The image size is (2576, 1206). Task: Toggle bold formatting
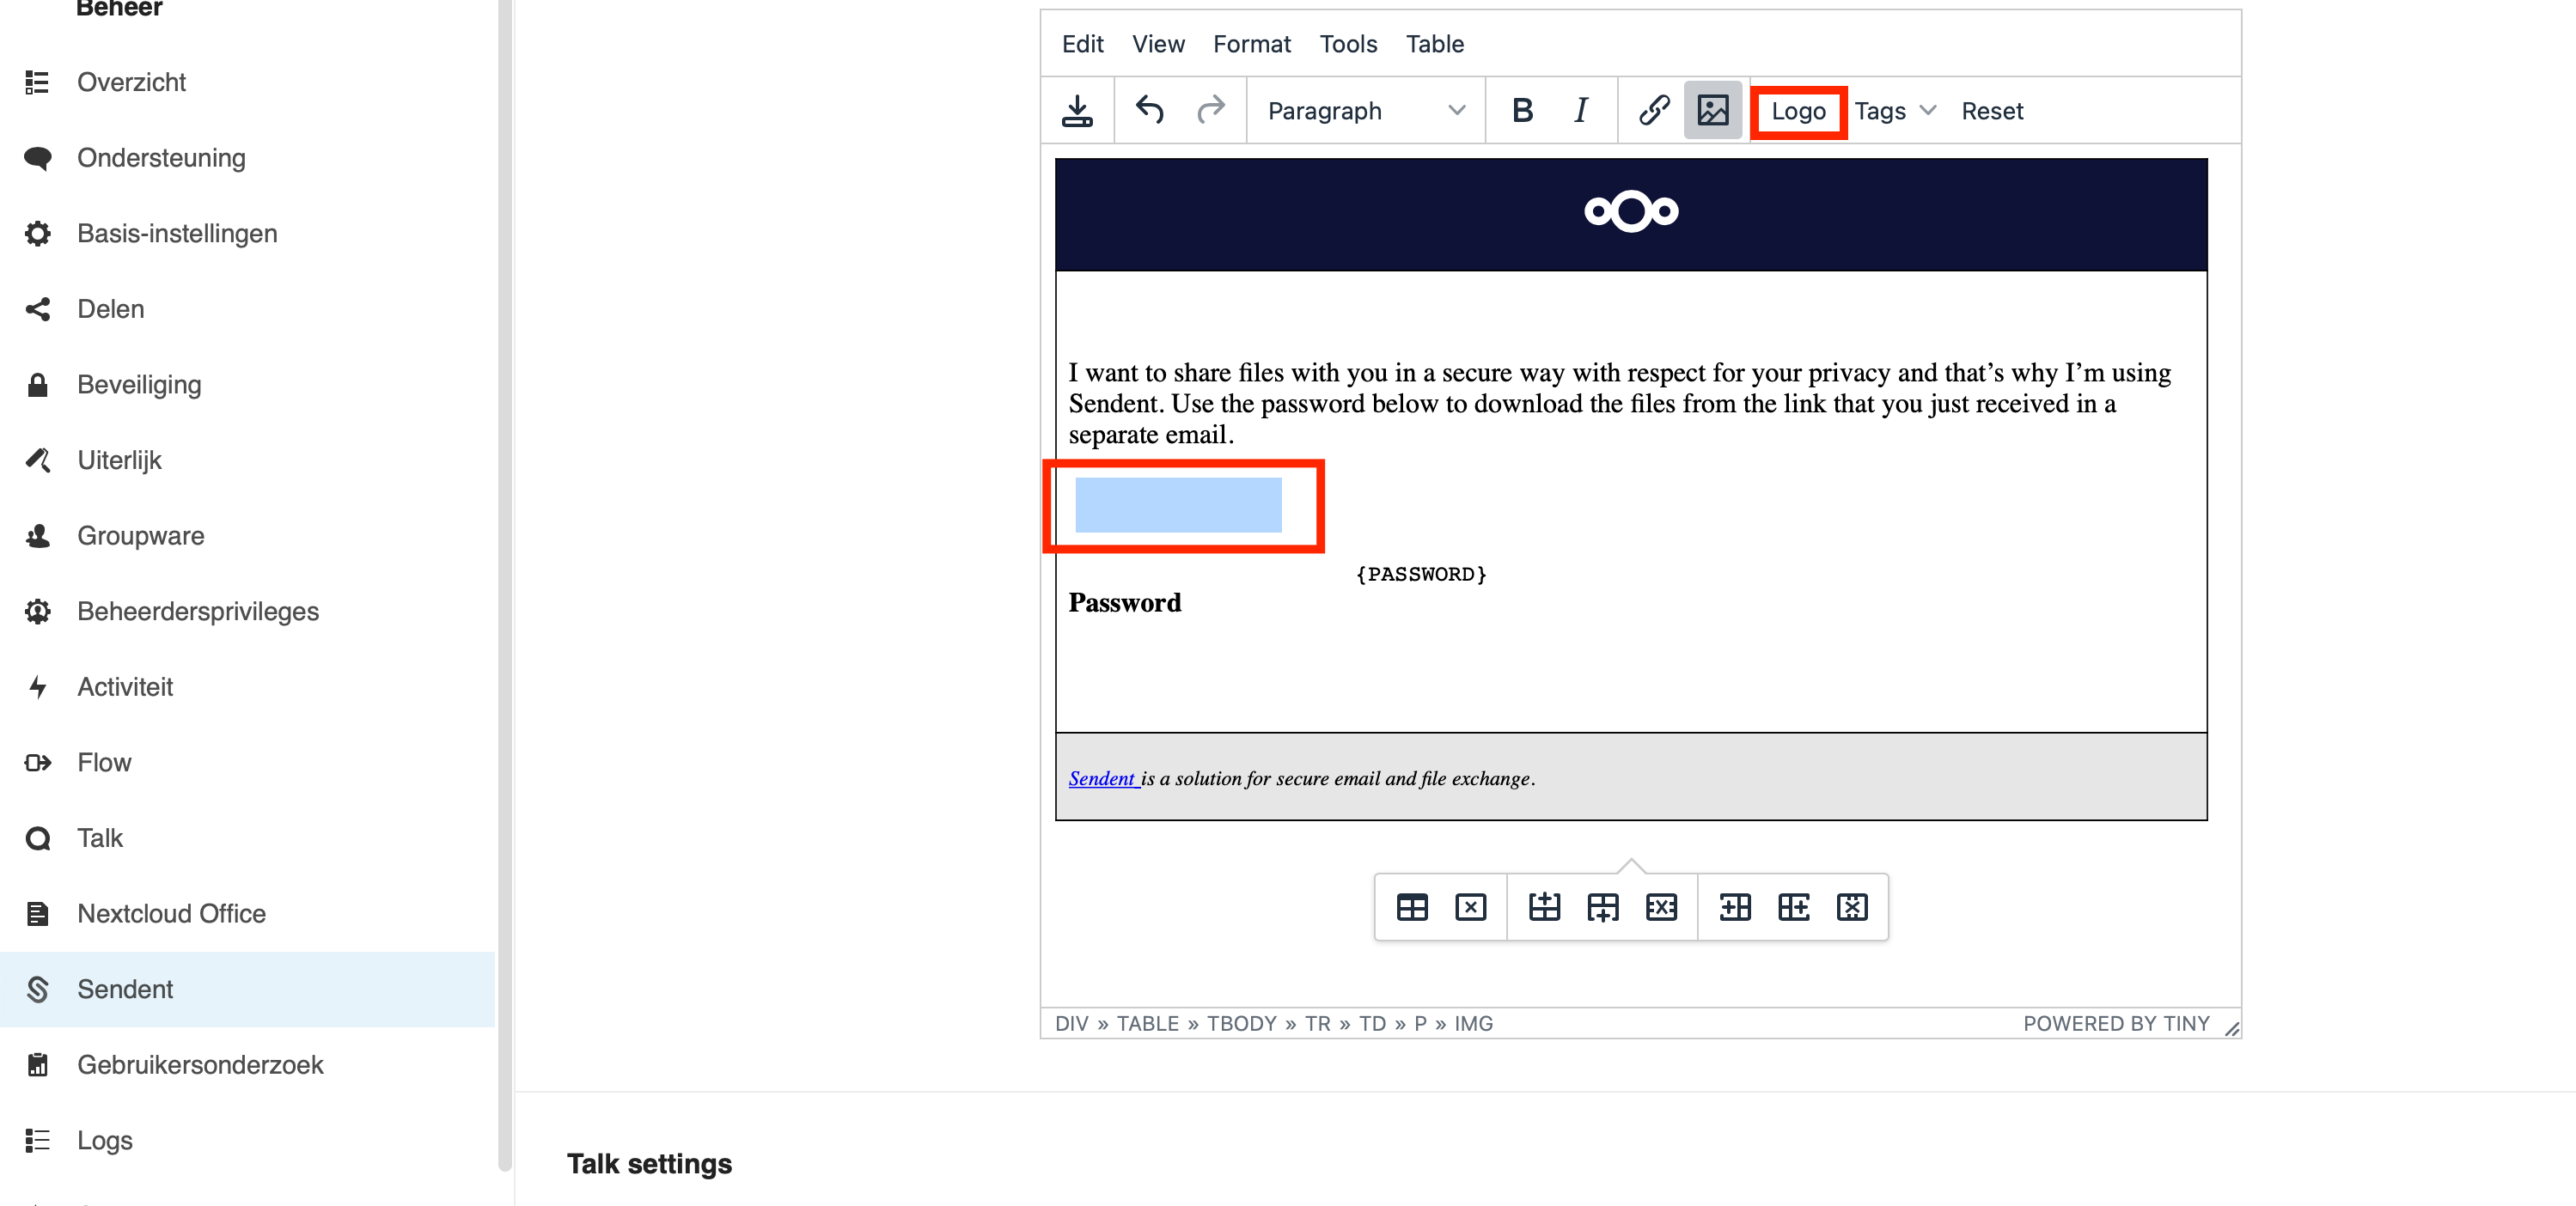pos(1522,110)
